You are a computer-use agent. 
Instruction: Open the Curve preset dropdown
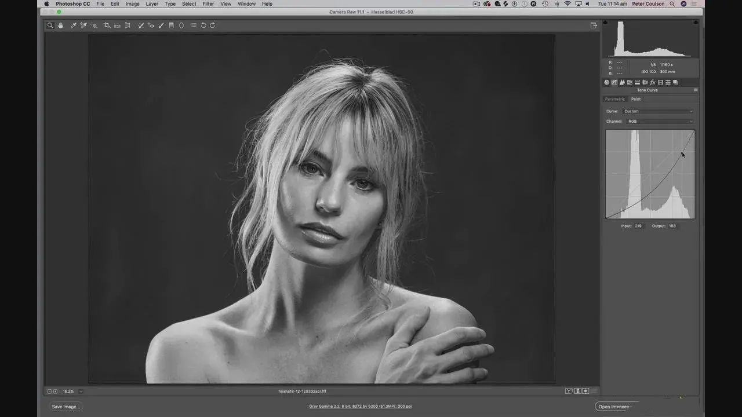(658, 111)
